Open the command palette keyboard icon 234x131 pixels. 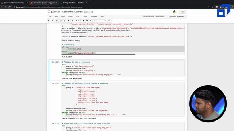(x=109, y=21)
